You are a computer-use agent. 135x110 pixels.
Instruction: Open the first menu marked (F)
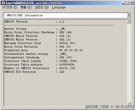click(10, 7)
